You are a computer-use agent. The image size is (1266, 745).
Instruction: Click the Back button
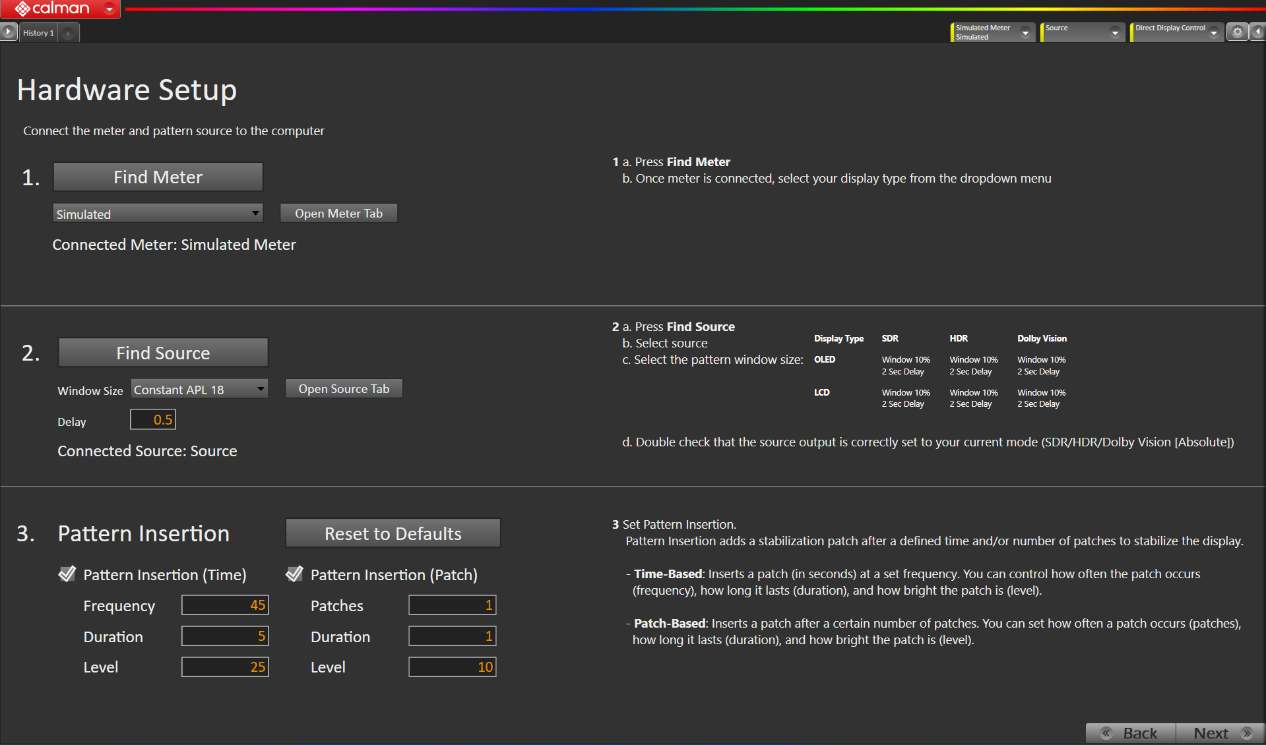click(x=1131, y=733)
